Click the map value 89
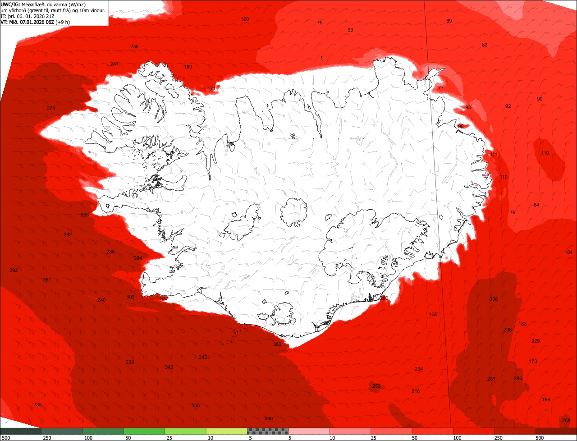 tap(449, 21)
